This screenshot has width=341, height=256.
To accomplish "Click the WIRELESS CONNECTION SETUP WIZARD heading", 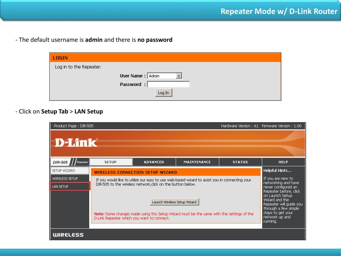I will tap(136, 172).
